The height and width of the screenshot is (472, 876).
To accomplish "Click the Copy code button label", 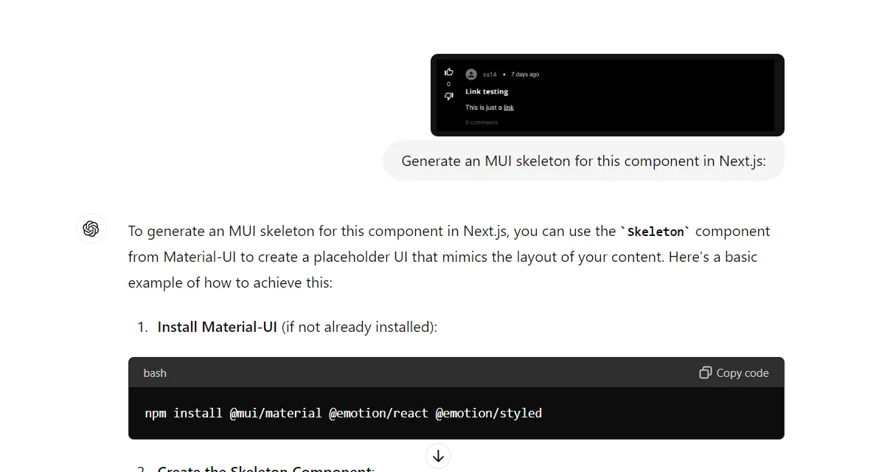I will tap(742, 373).
